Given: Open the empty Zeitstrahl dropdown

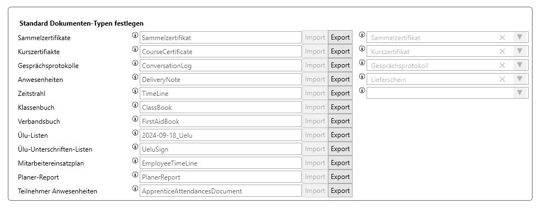Looking at the screenshot, I should [447, 93].
